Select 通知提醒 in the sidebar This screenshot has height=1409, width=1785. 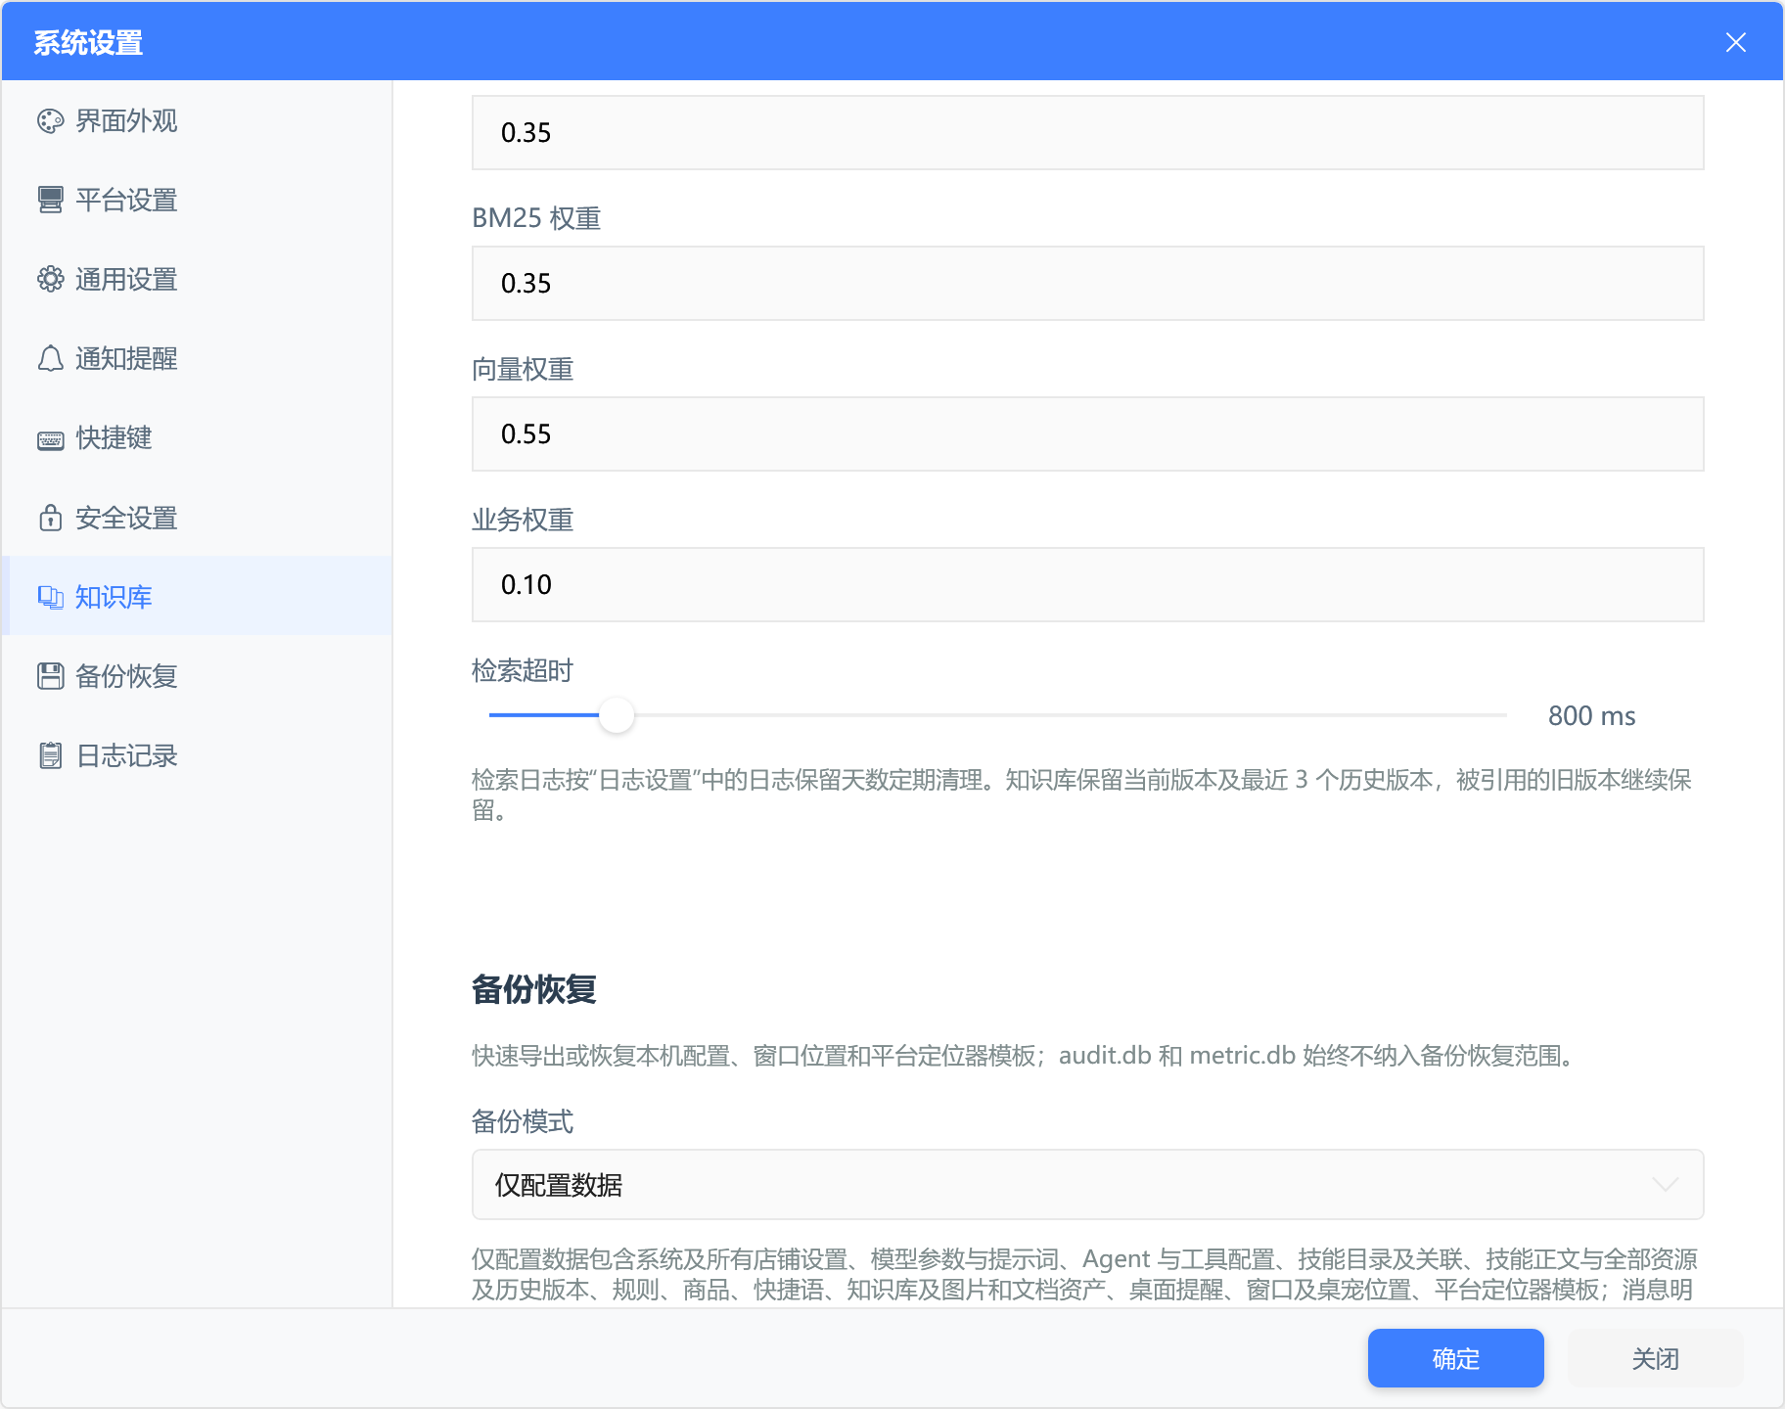point(197,358)
